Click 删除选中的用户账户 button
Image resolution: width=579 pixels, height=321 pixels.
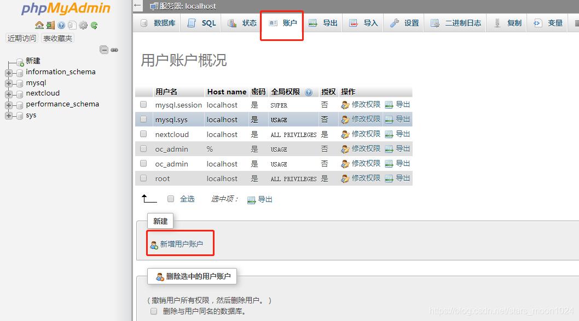tap(192, 276)
